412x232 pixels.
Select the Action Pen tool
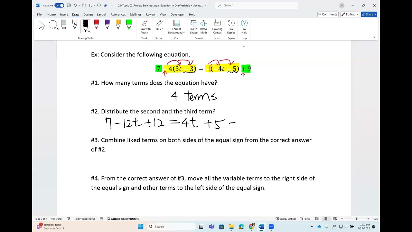click(x=75, y=25)
